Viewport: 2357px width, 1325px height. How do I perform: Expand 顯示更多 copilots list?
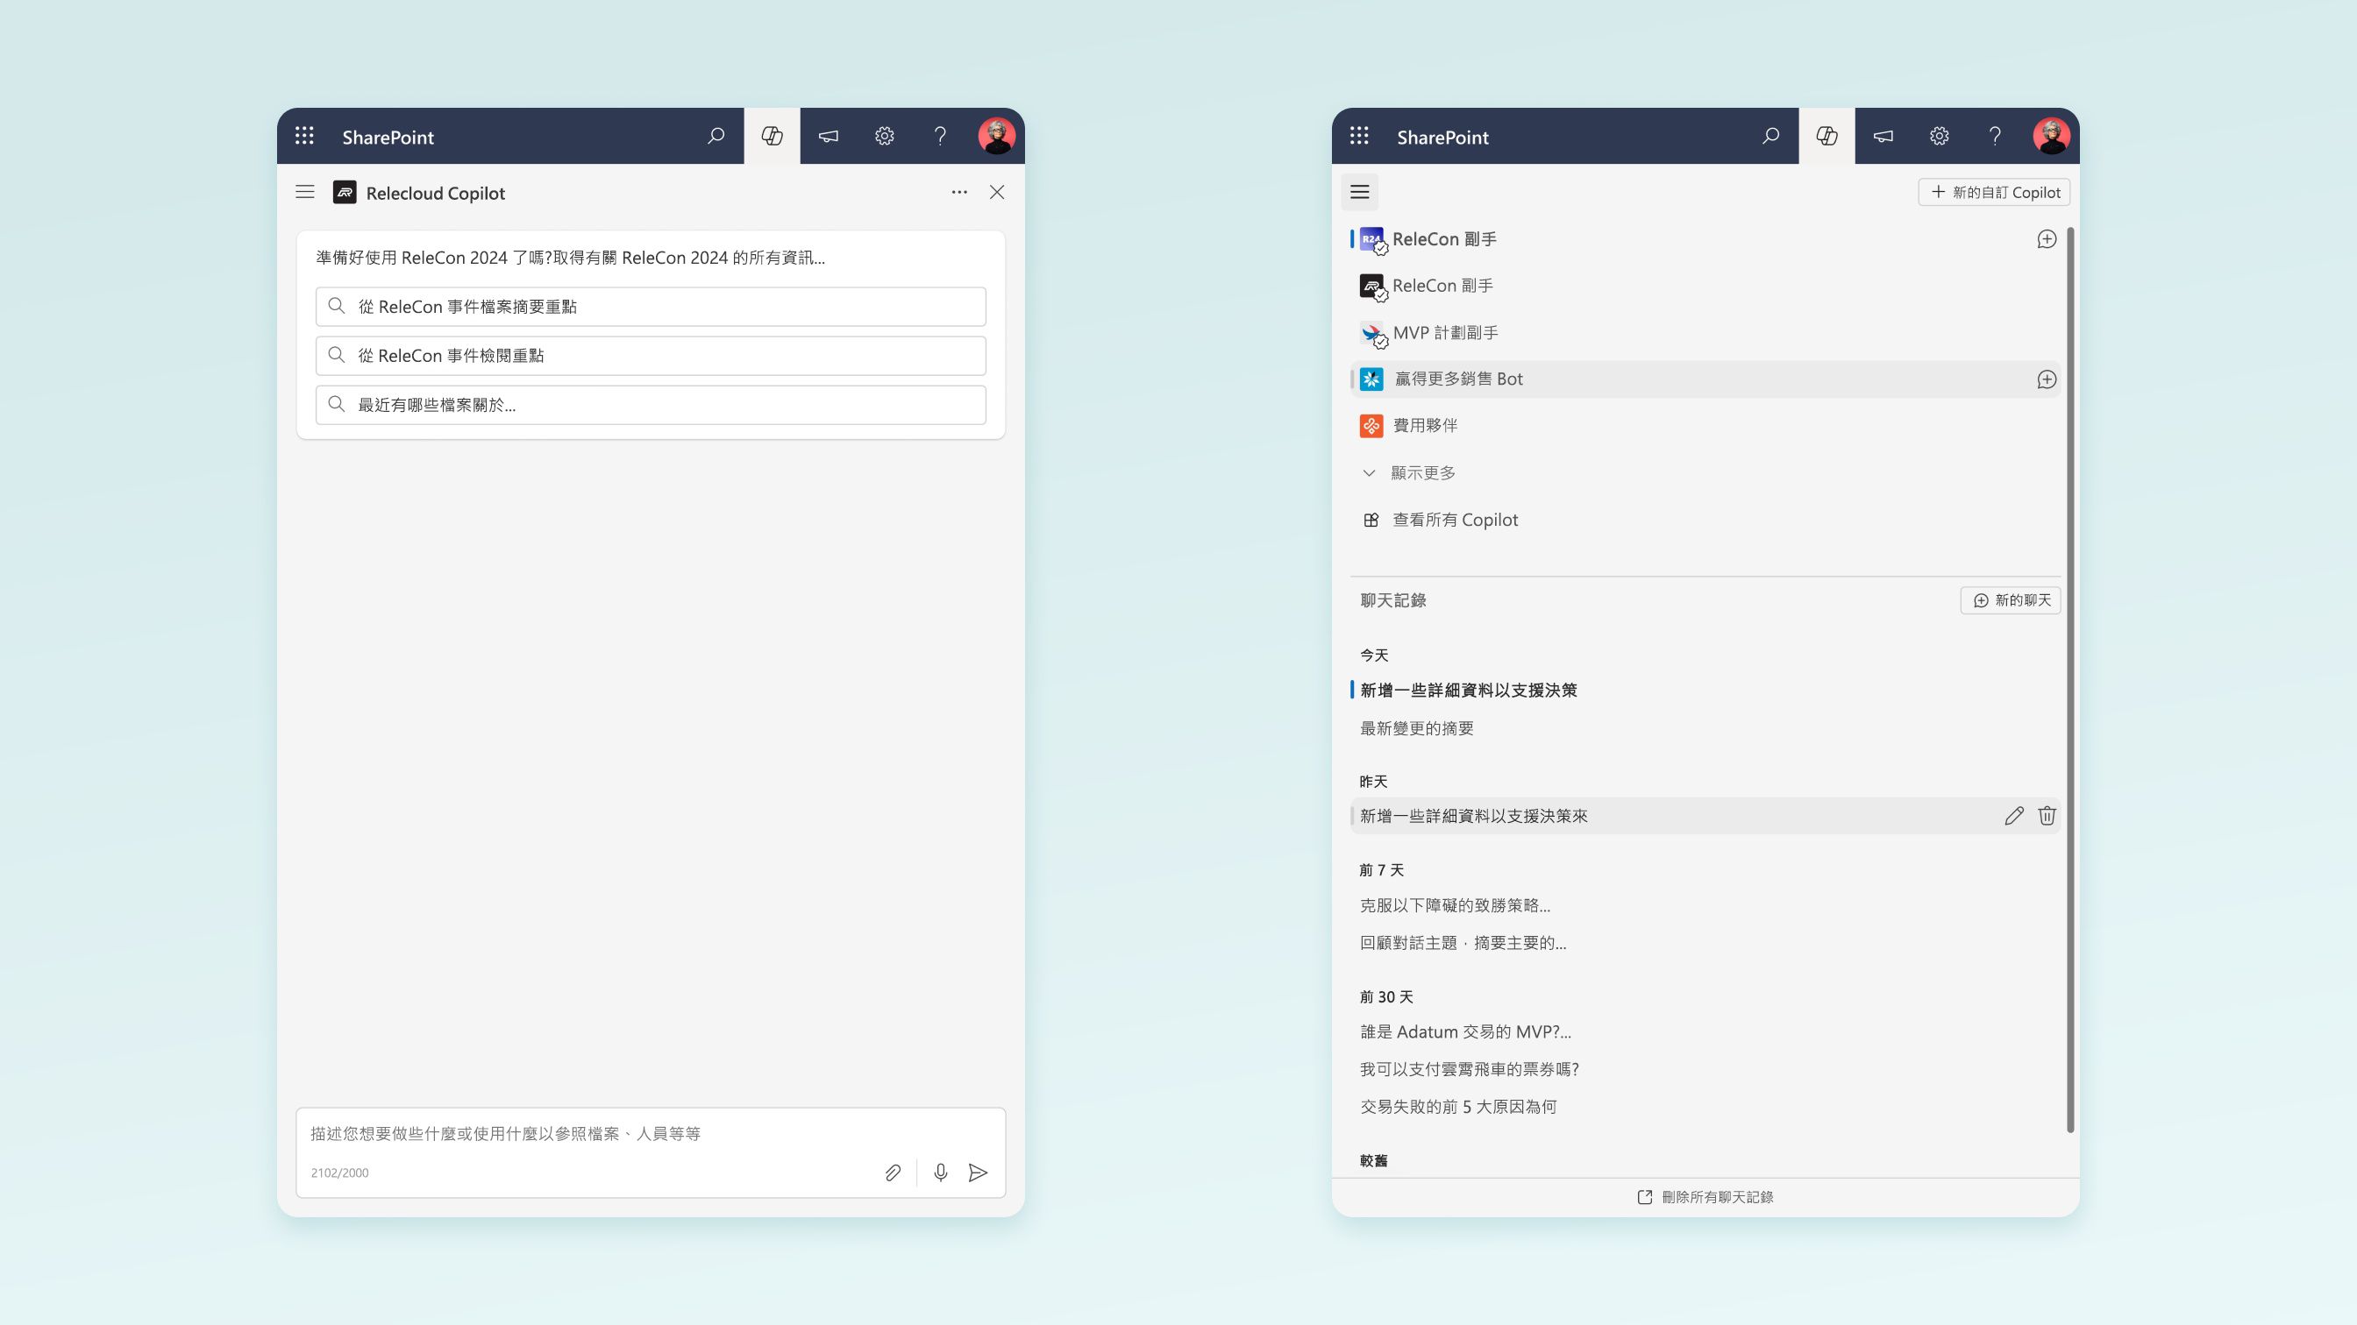[1409, 472]
